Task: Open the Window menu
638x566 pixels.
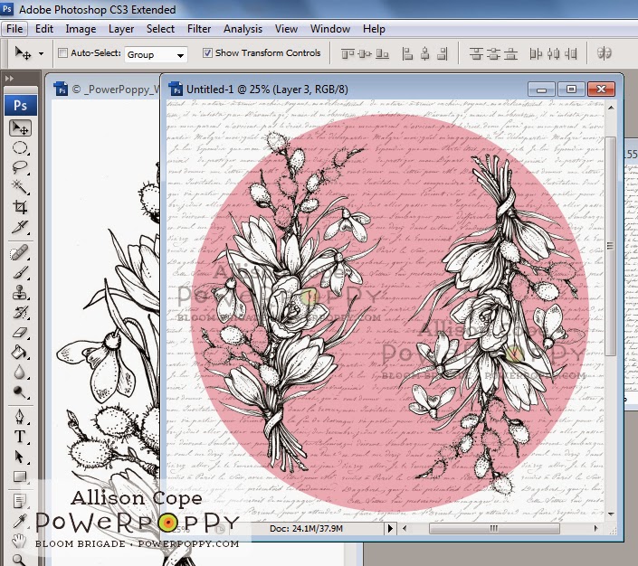Action: 330,29
